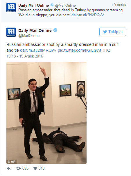Click the 19:18 - 19 Aralık 2016 timestamp

click(25, 56)
